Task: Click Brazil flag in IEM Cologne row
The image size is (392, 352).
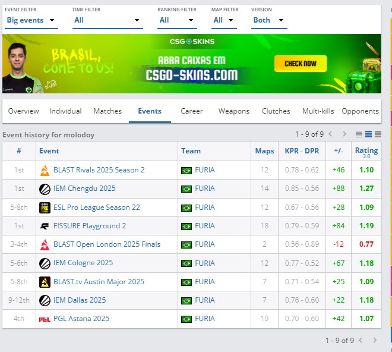Action: [186, 263]
